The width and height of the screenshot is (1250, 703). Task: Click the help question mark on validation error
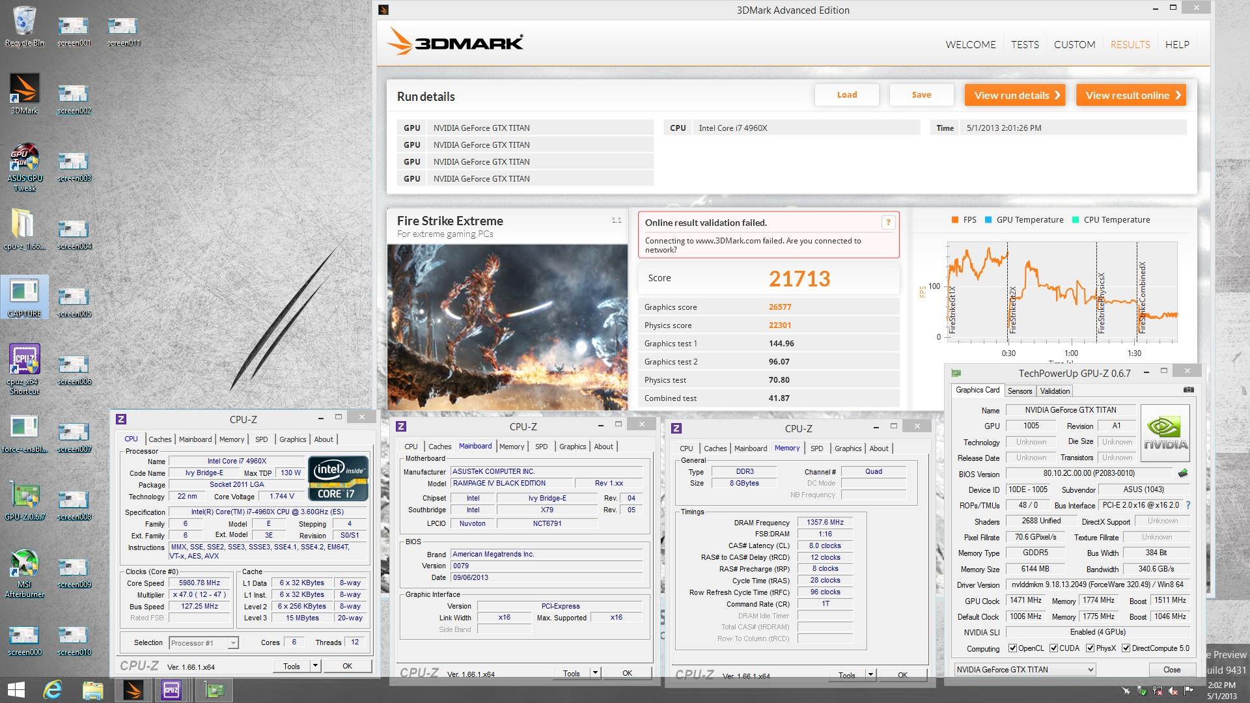887,223
